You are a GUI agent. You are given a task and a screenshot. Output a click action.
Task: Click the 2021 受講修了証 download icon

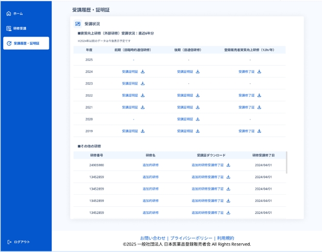point(260,107)
